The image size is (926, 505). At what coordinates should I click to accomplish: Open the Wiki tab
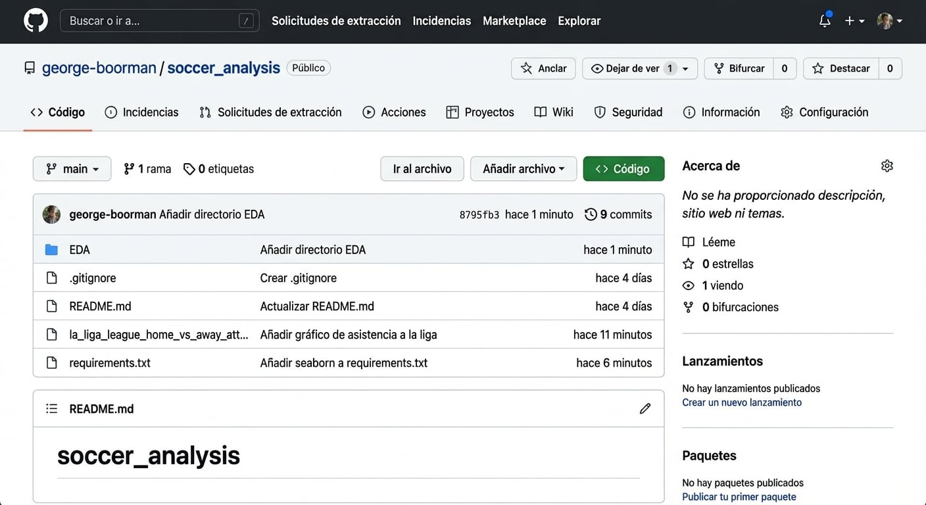(554, 112)
